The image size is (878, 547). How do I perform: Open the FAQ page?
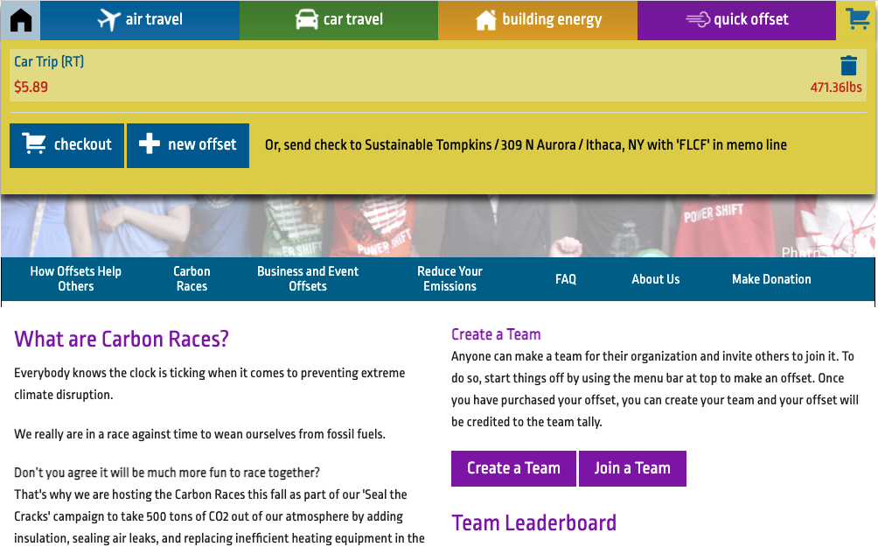pyautogui.click(x=566, y=279)
